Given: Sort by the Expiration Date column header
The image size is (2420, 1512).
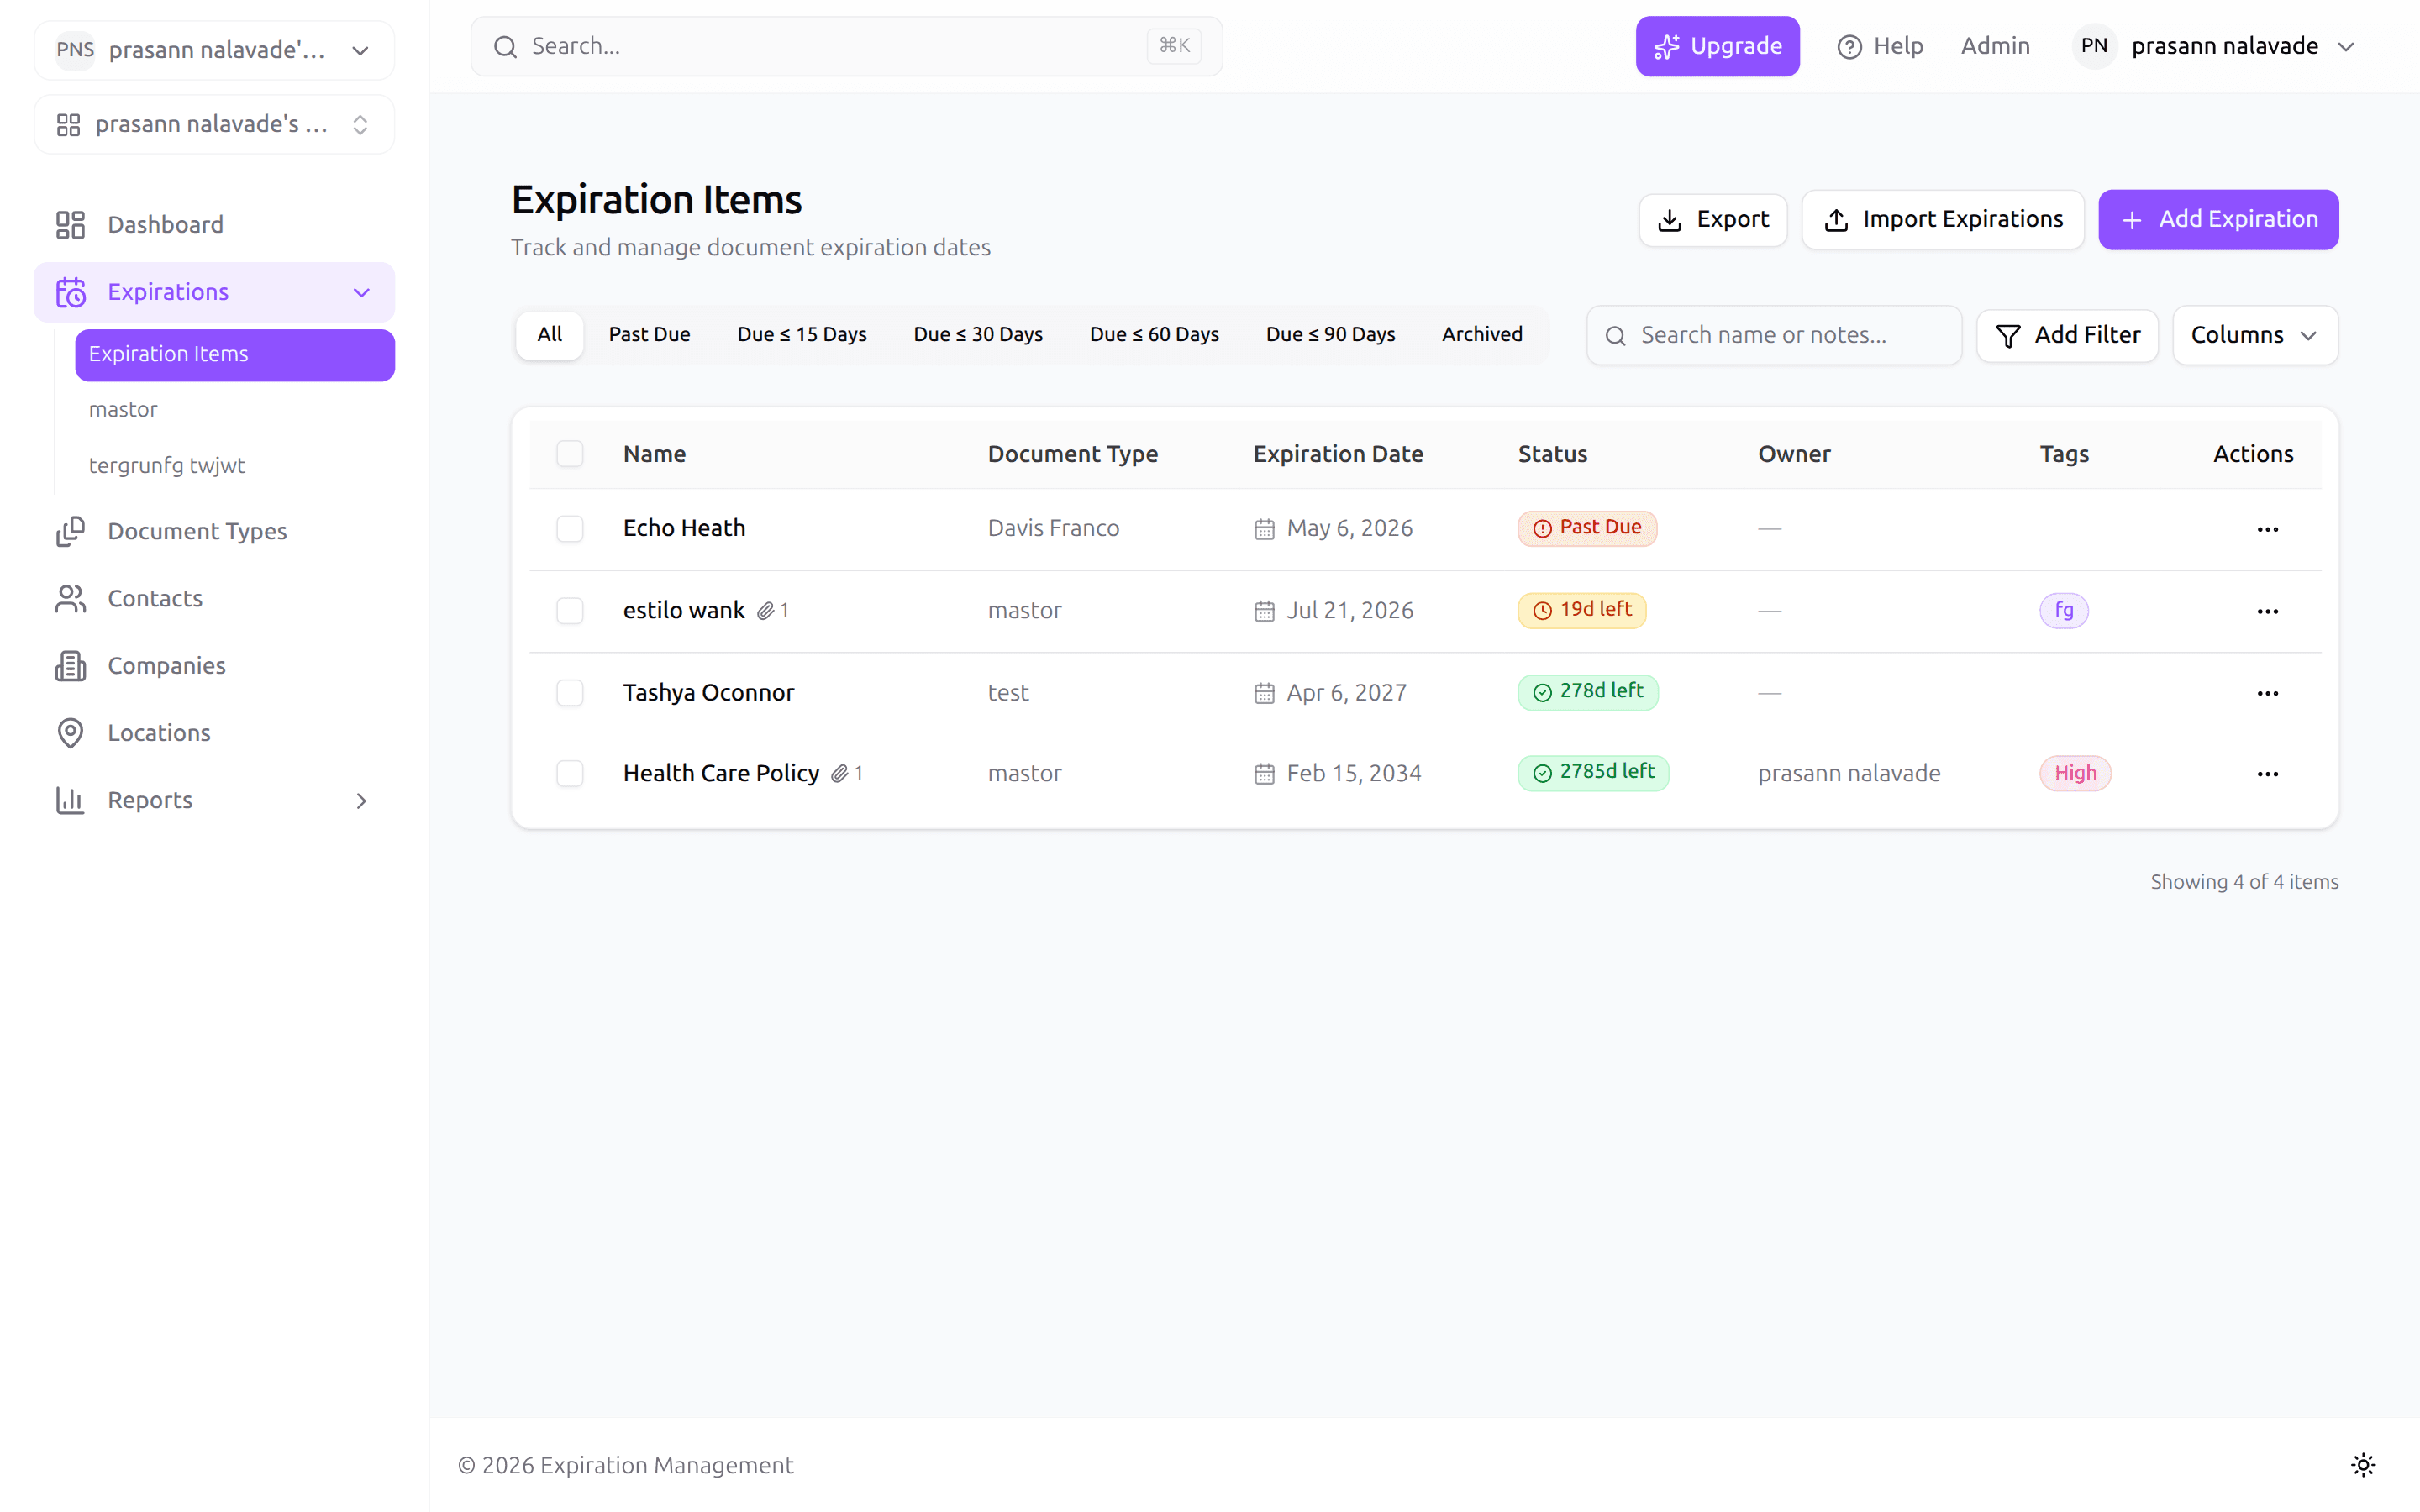Looking at the screenshot, I should point(1337,454).
